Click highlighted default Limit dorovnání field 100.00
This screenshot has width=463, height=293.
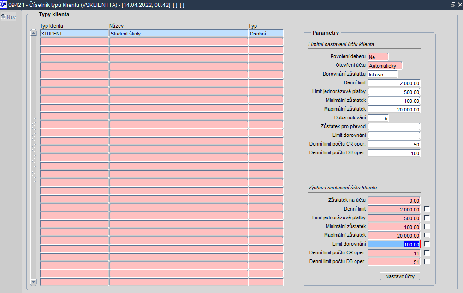(x=394, y=244)
